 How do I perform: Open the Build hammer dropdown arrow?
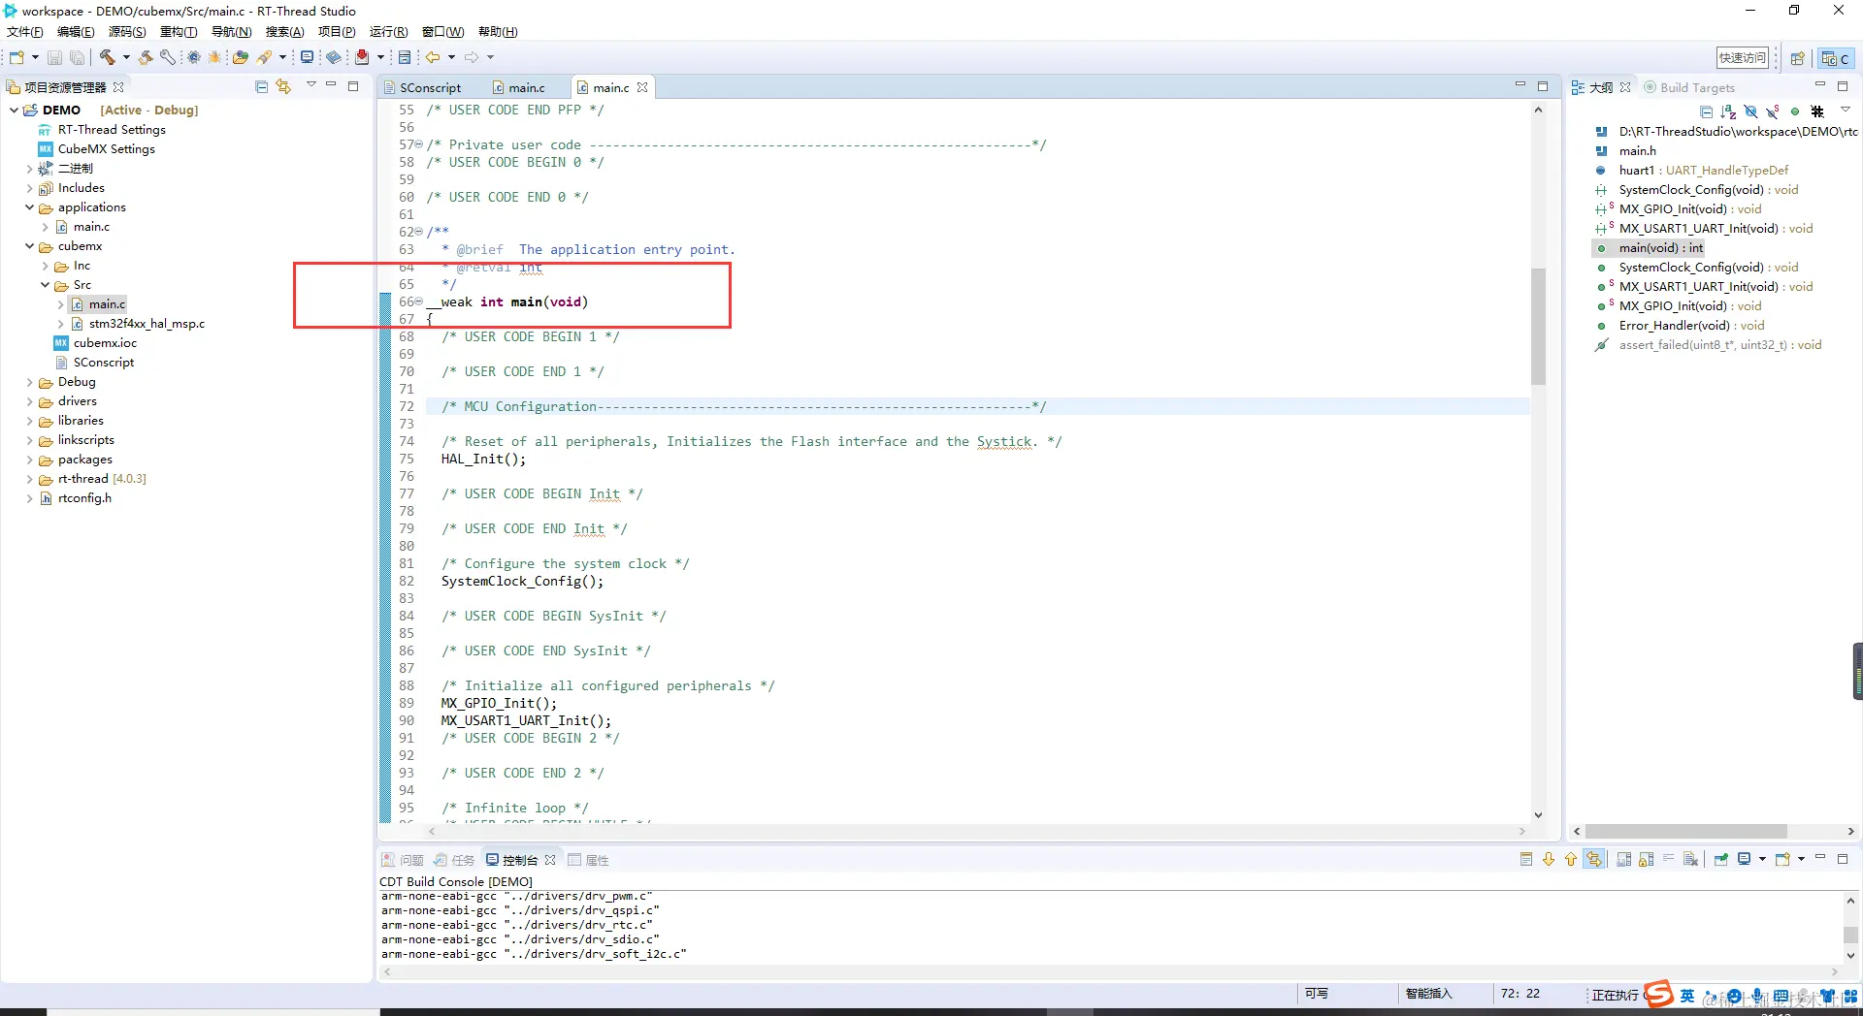126,58
